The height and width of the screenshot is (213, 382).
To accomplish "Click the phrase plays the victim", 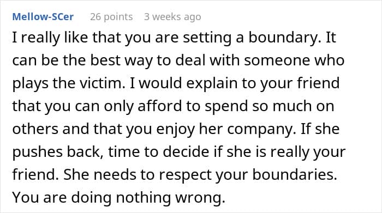I will click(x=67, y=83).
